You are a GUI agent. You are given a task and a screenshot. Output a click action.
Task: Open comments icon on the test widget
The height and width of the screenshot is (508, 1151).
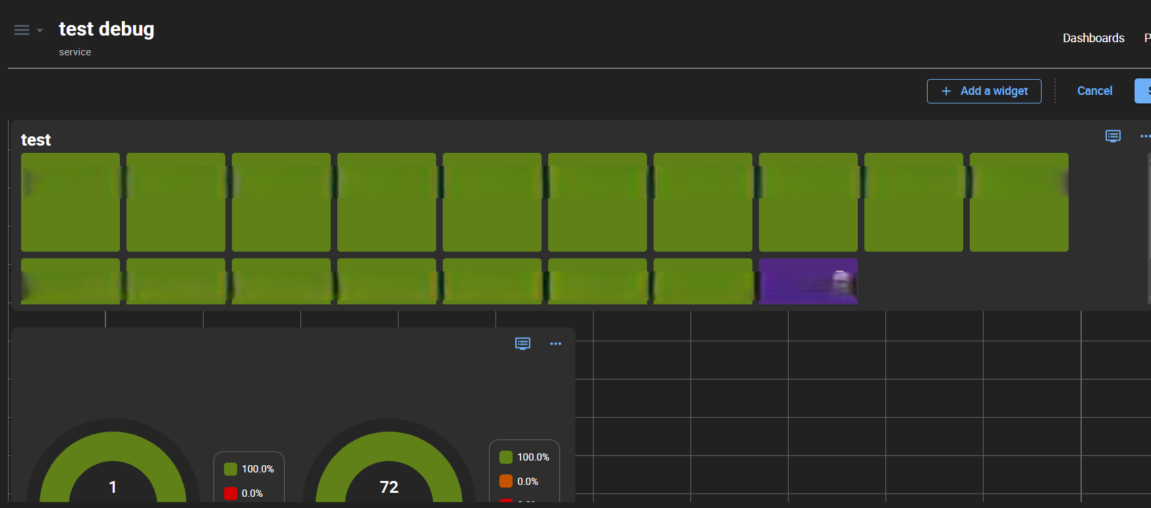[1113, 136]
